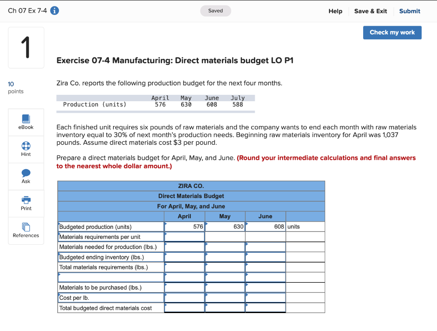The height and width of the screenshot is (331, 437).
Task: Click Save & Exit
Action: (370, 11)
